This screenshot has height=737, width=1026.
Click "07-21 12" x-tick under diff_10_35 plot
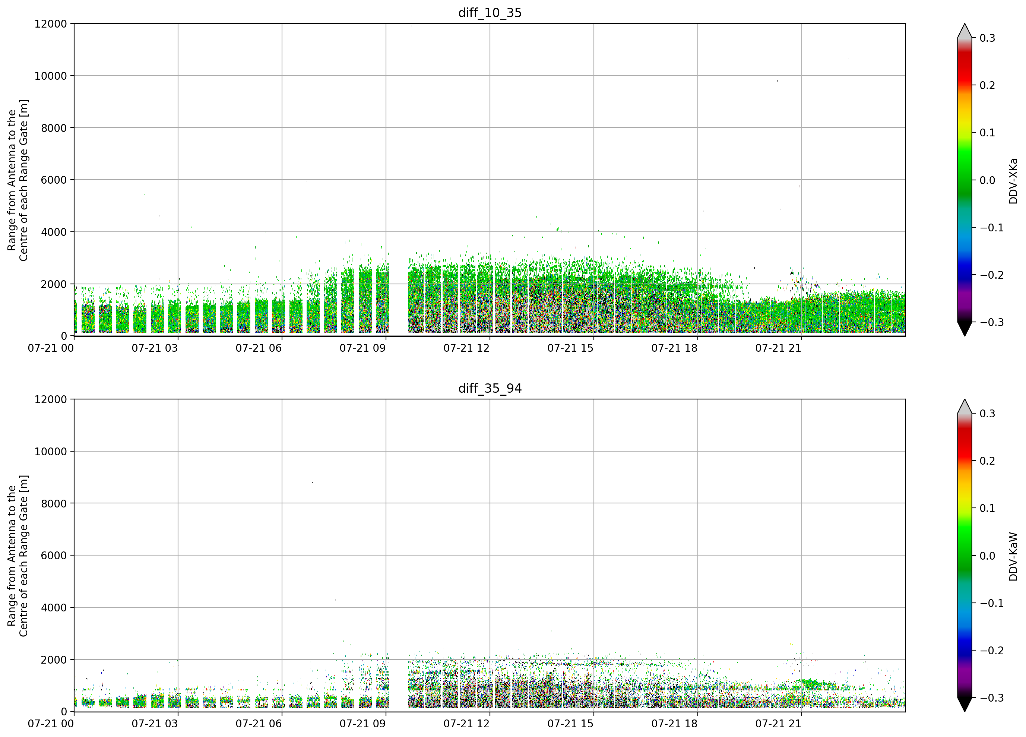click(x=466, y=348)
